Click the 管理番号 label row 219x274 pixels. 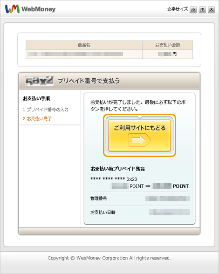click(x=140, y=199)
